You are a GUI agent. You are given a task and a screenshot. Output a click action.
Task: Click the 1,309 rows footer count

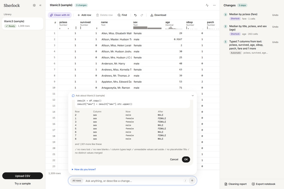tap(55, 173)
